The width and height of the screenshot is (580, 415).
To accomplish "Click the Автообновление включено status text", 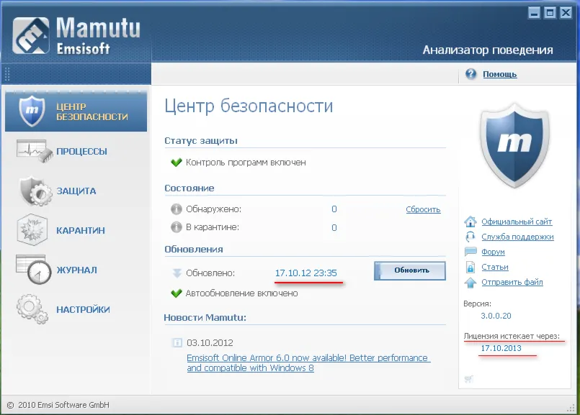I will (x=241, y=293).
